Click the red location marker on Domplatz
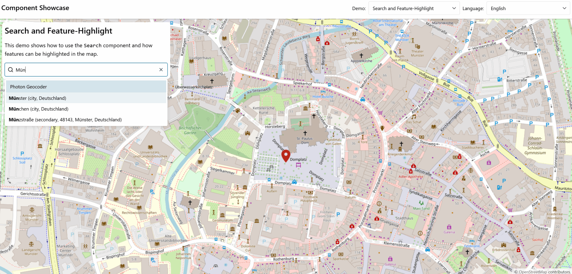The image size is (572, 274). point(285,156)
